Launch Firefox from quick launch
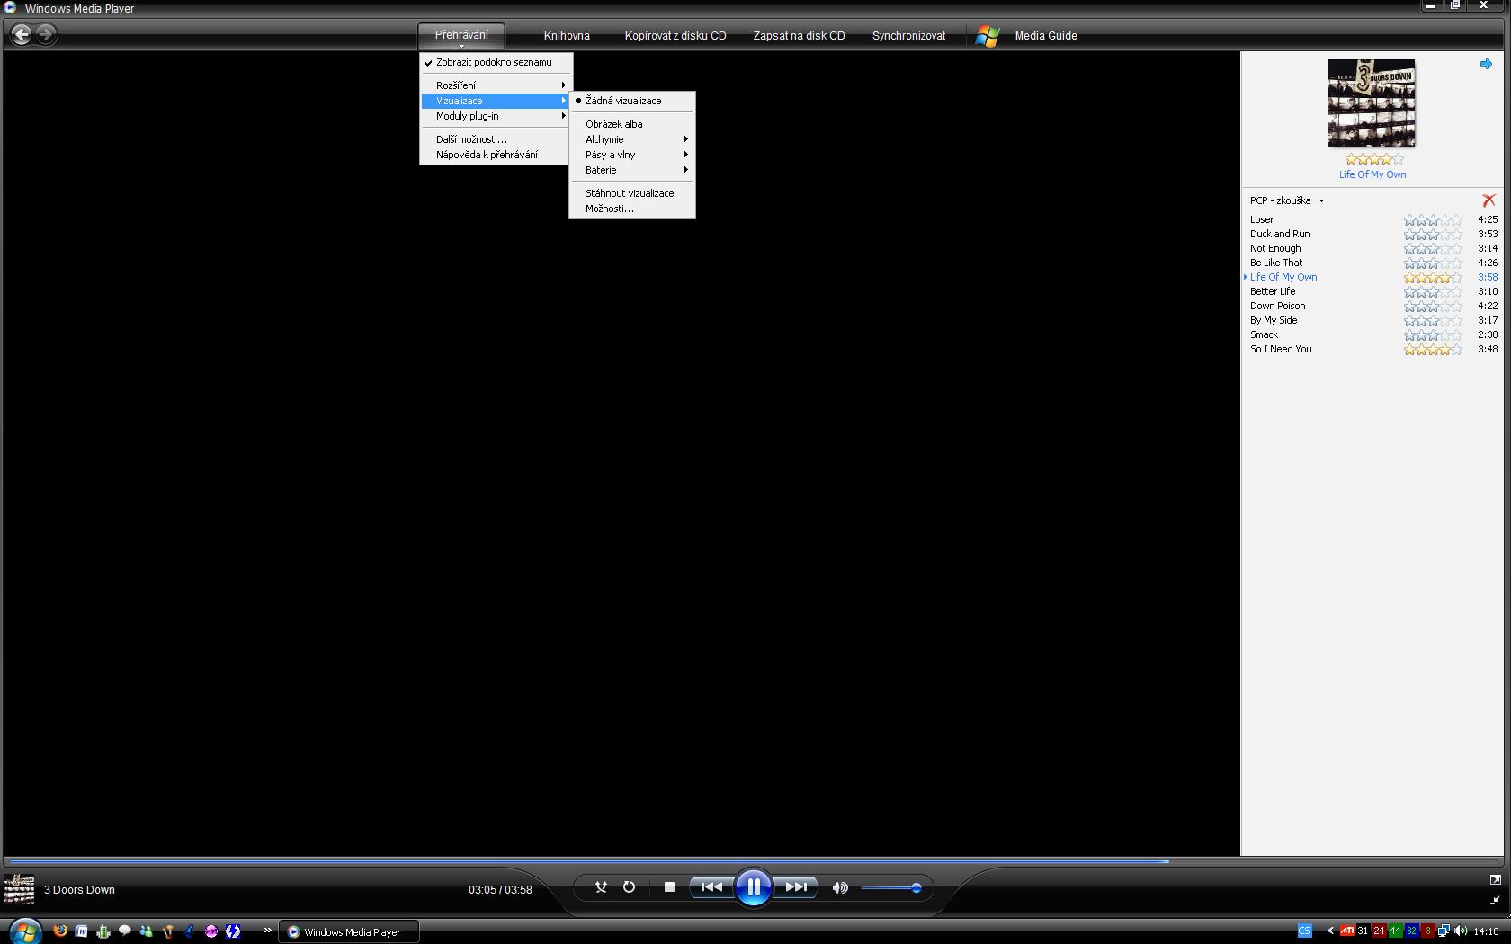 tap(60, 931)
